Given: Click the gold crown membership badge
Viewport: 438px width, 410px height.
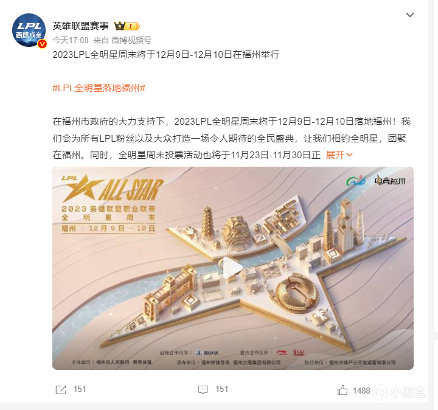Looking at the screenshot, I should point(127,26).
